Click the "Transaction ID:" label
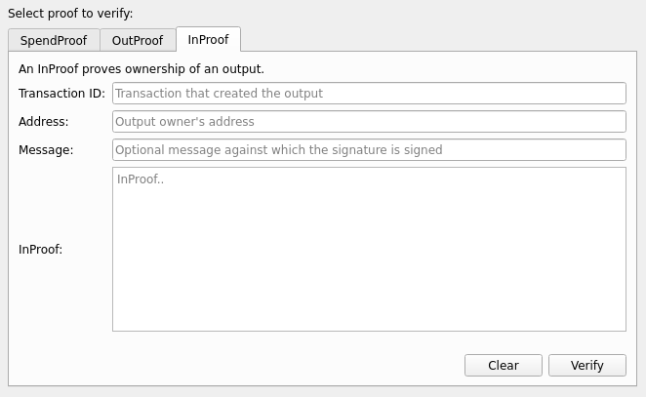This screenshot has width=646, height=397. point(61,93)
